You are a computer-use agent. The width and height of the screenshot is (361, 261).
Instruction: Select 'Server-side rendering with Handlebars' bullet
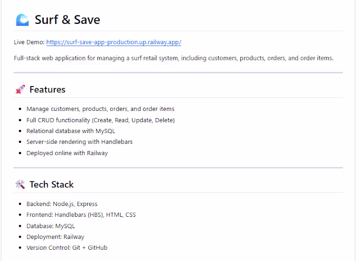click(79, 142)
